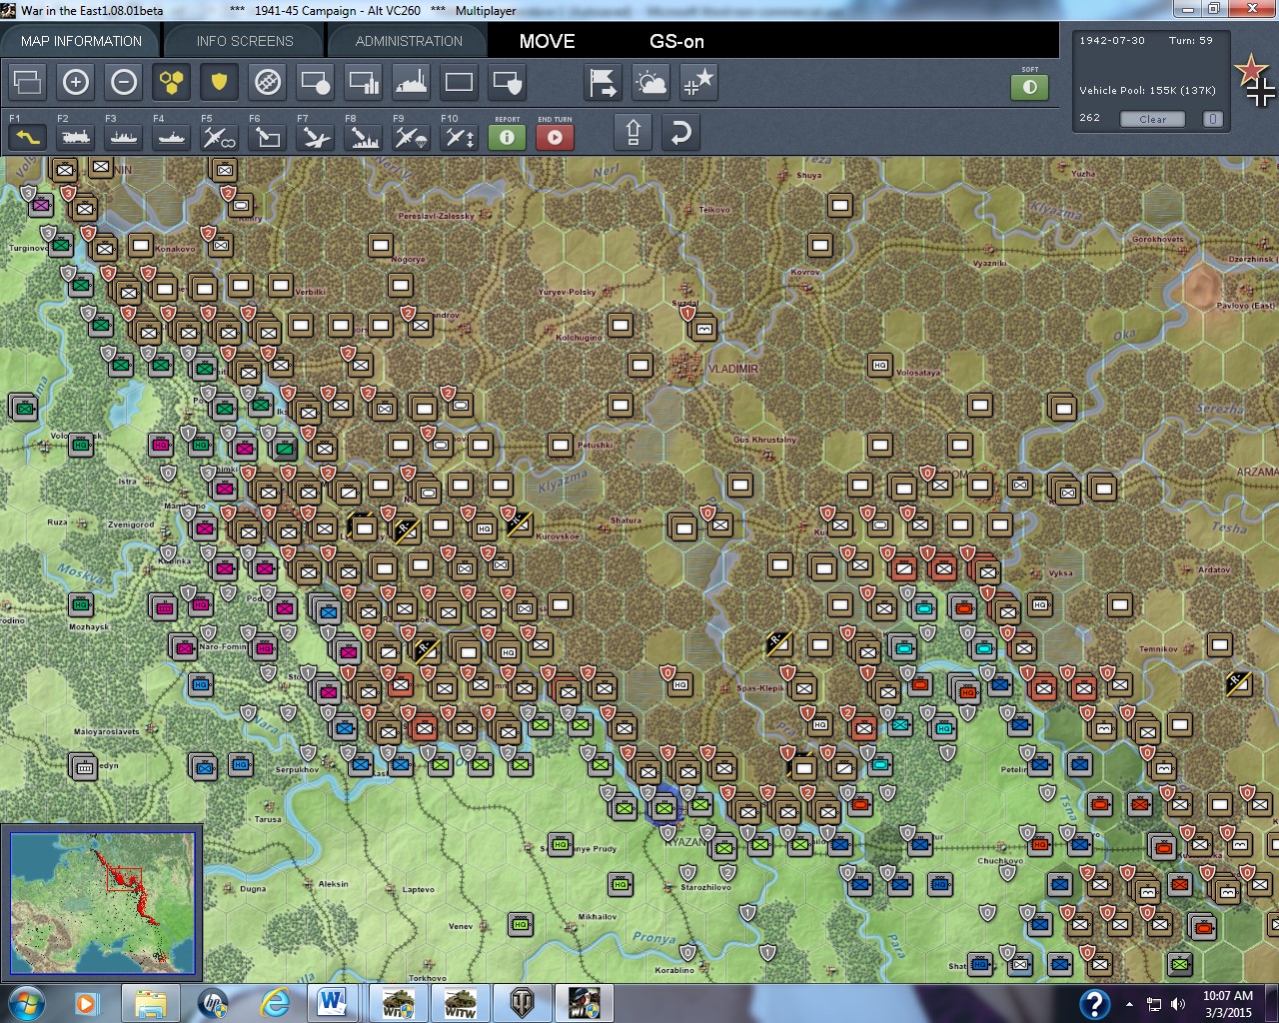Open F10 air doctrine mode
The height and width of the screenshot is (1023, 1279).
point(458,137)
